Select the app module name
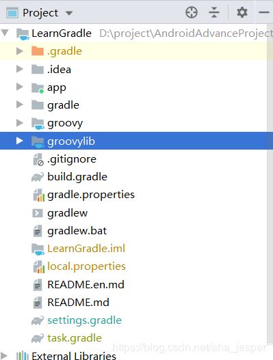Viewport: 273px width, 360px height. coord(57,88)
